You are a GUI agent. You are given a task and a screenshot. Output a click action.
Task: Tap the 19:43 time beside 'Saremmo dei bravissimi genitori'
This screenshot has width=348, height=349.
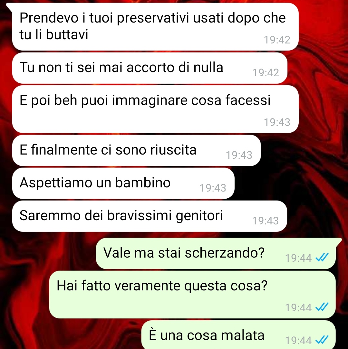click(x=265, y=221)
